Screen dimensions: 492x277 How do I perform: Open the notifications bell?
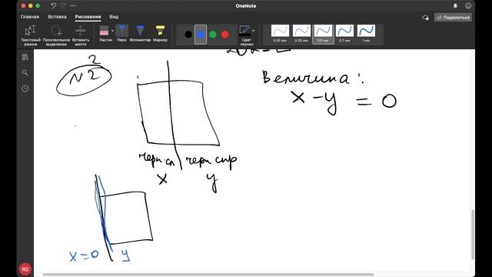point(455,6)
